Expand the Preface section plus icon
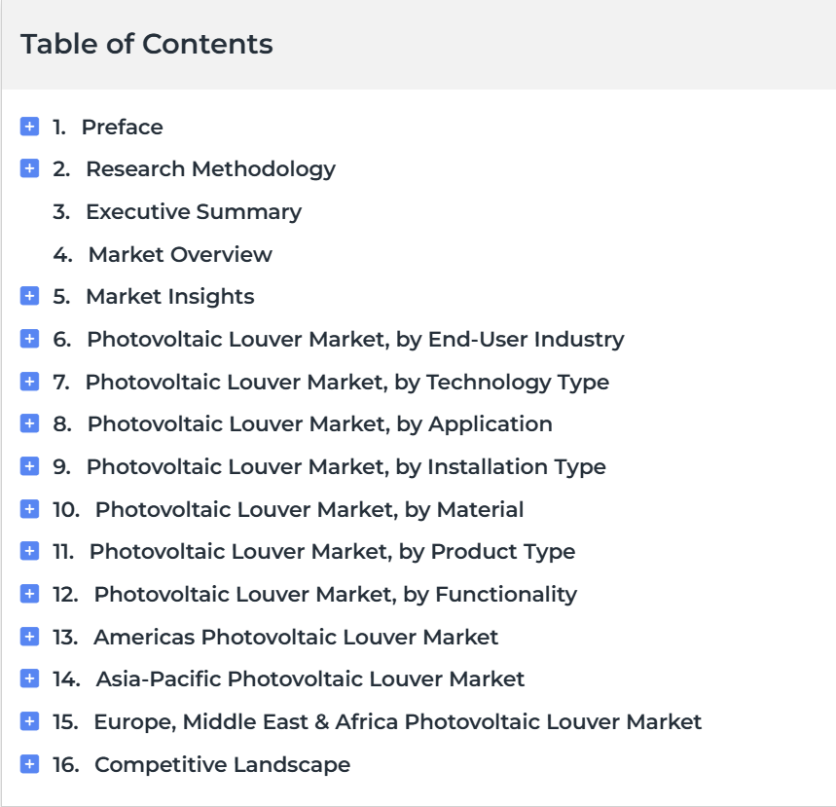The image size is (836, 807). 29,127
